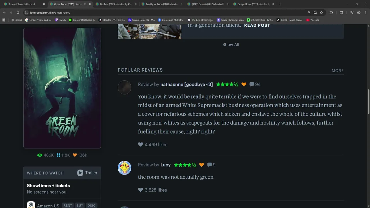Image resolution: width=370 pixels, height=208 pixels.
Task: Open the media controls icon
Action: (x=352, y=13)
